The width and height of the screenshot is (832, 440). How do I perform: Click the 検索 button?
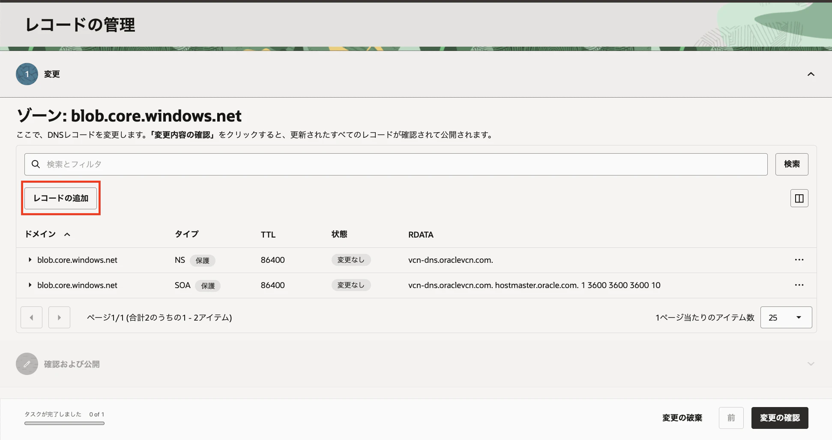(792, 164)
